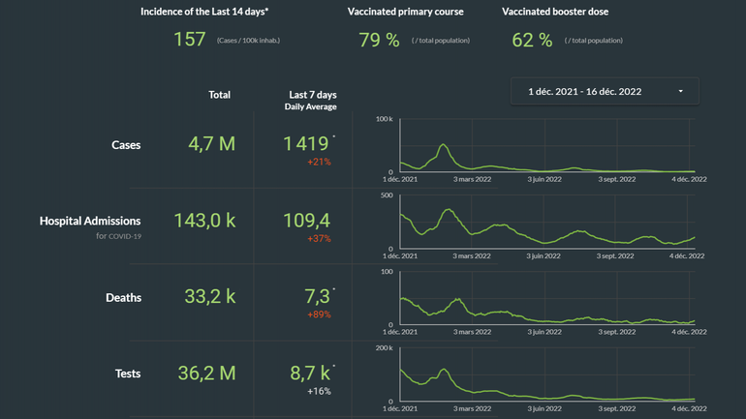This screenshot has height=419, width=746.
Task: Click the 33,2 k total deaths value
Action: [209, 296]
